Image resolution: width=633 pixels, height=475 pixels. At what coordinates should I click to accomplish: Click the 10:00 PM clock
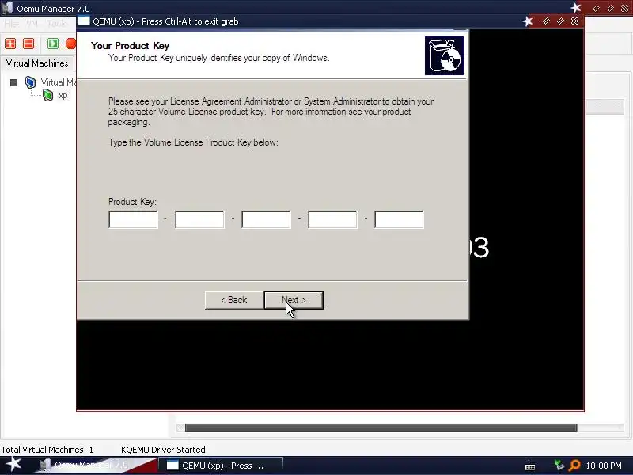(x=604, y=465)
